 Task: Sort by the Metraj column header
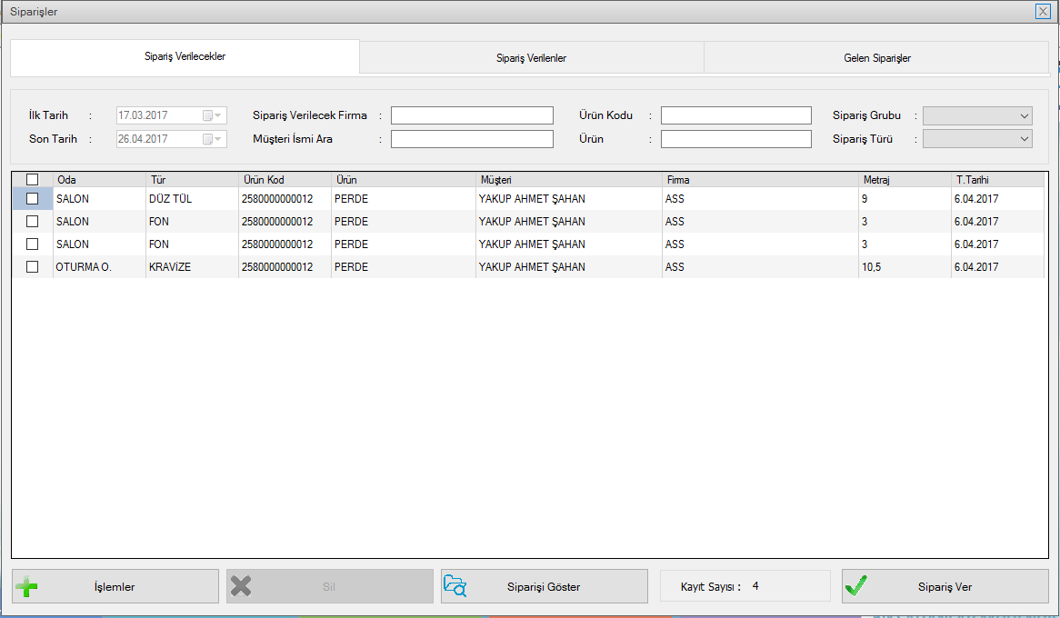[x=904, y=180]
